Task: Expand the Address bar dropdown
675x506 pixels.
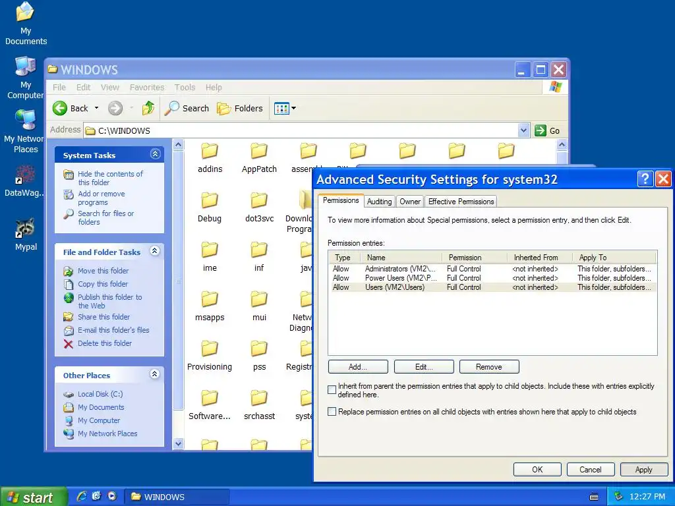Action: [x=523, y=130]
